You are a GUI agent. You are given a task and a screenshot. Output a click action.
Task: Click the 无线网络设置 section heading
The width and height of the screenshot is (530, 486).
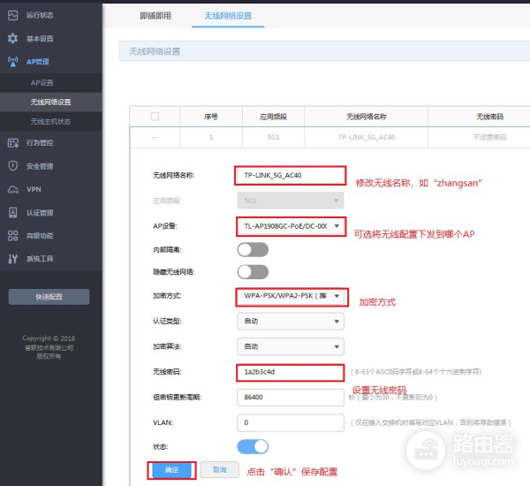click(155, 52)
